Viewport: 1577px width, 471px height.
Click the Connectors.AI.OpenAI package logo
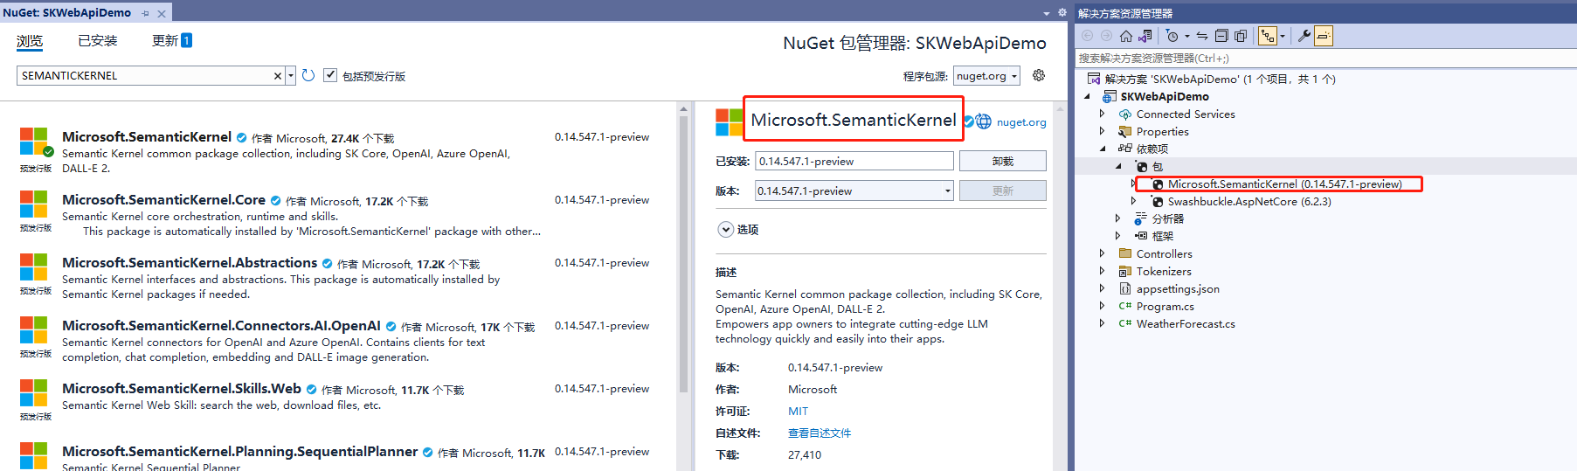coord(33,330)
